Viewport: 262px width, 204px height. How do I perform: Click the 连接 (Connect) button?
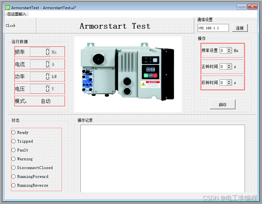click(240, 28)
